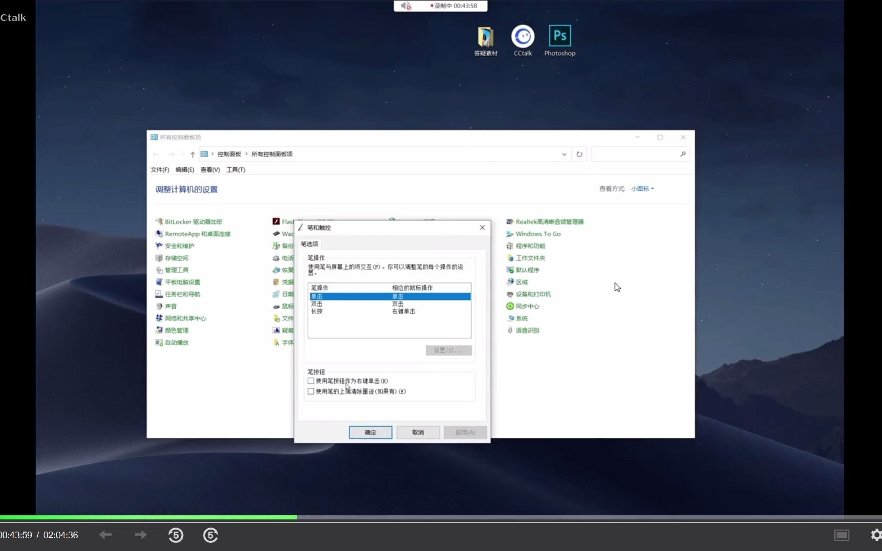Open the 编辑(E) menu

tap(185, 170)
